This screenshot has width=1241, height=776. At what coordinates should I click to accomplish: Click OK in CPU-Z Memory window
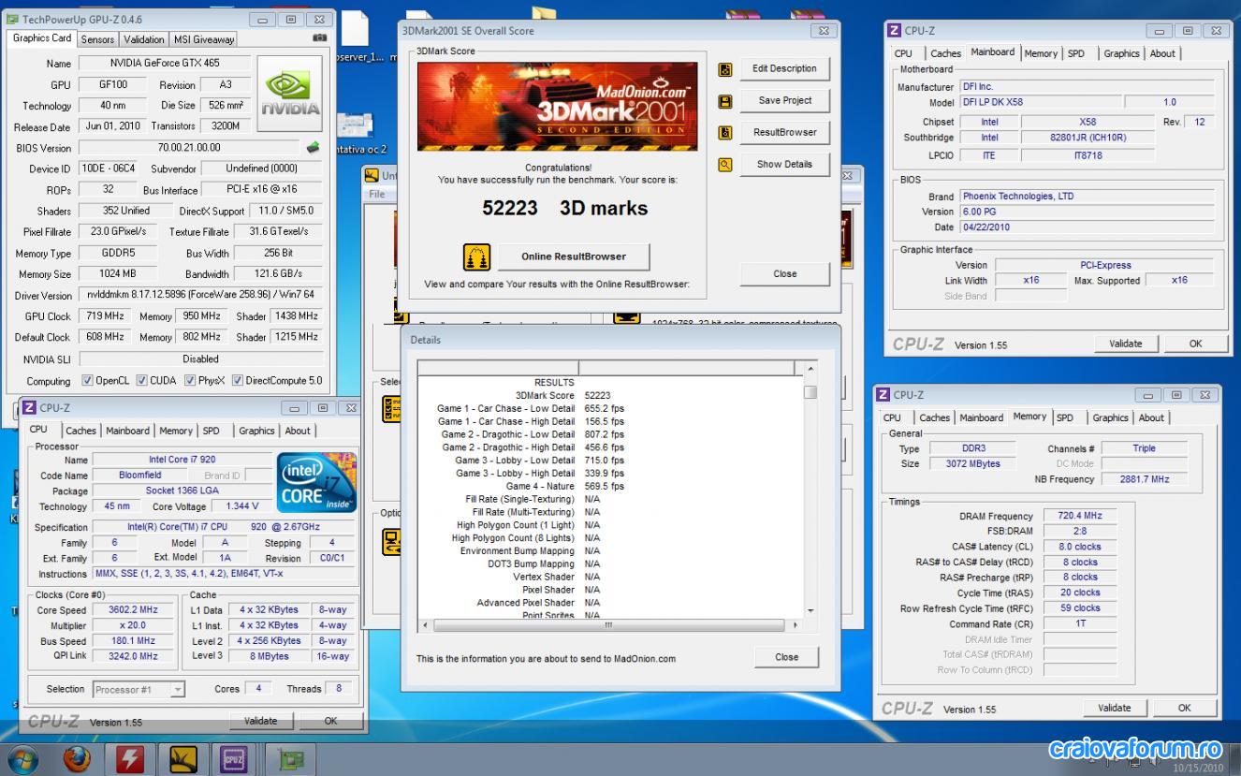1184,708
